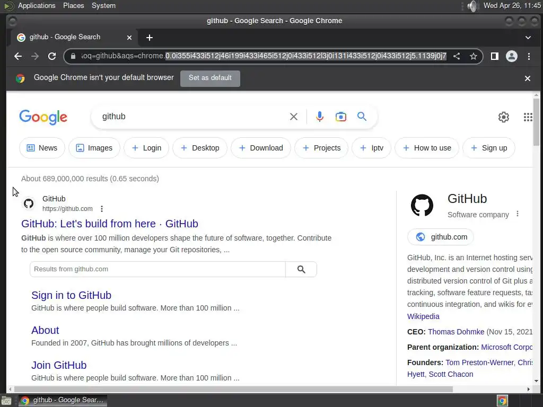The height and width of the screenshot is (407, 543).
Task: Search by image with camera icon
Action: pos(341,117)
